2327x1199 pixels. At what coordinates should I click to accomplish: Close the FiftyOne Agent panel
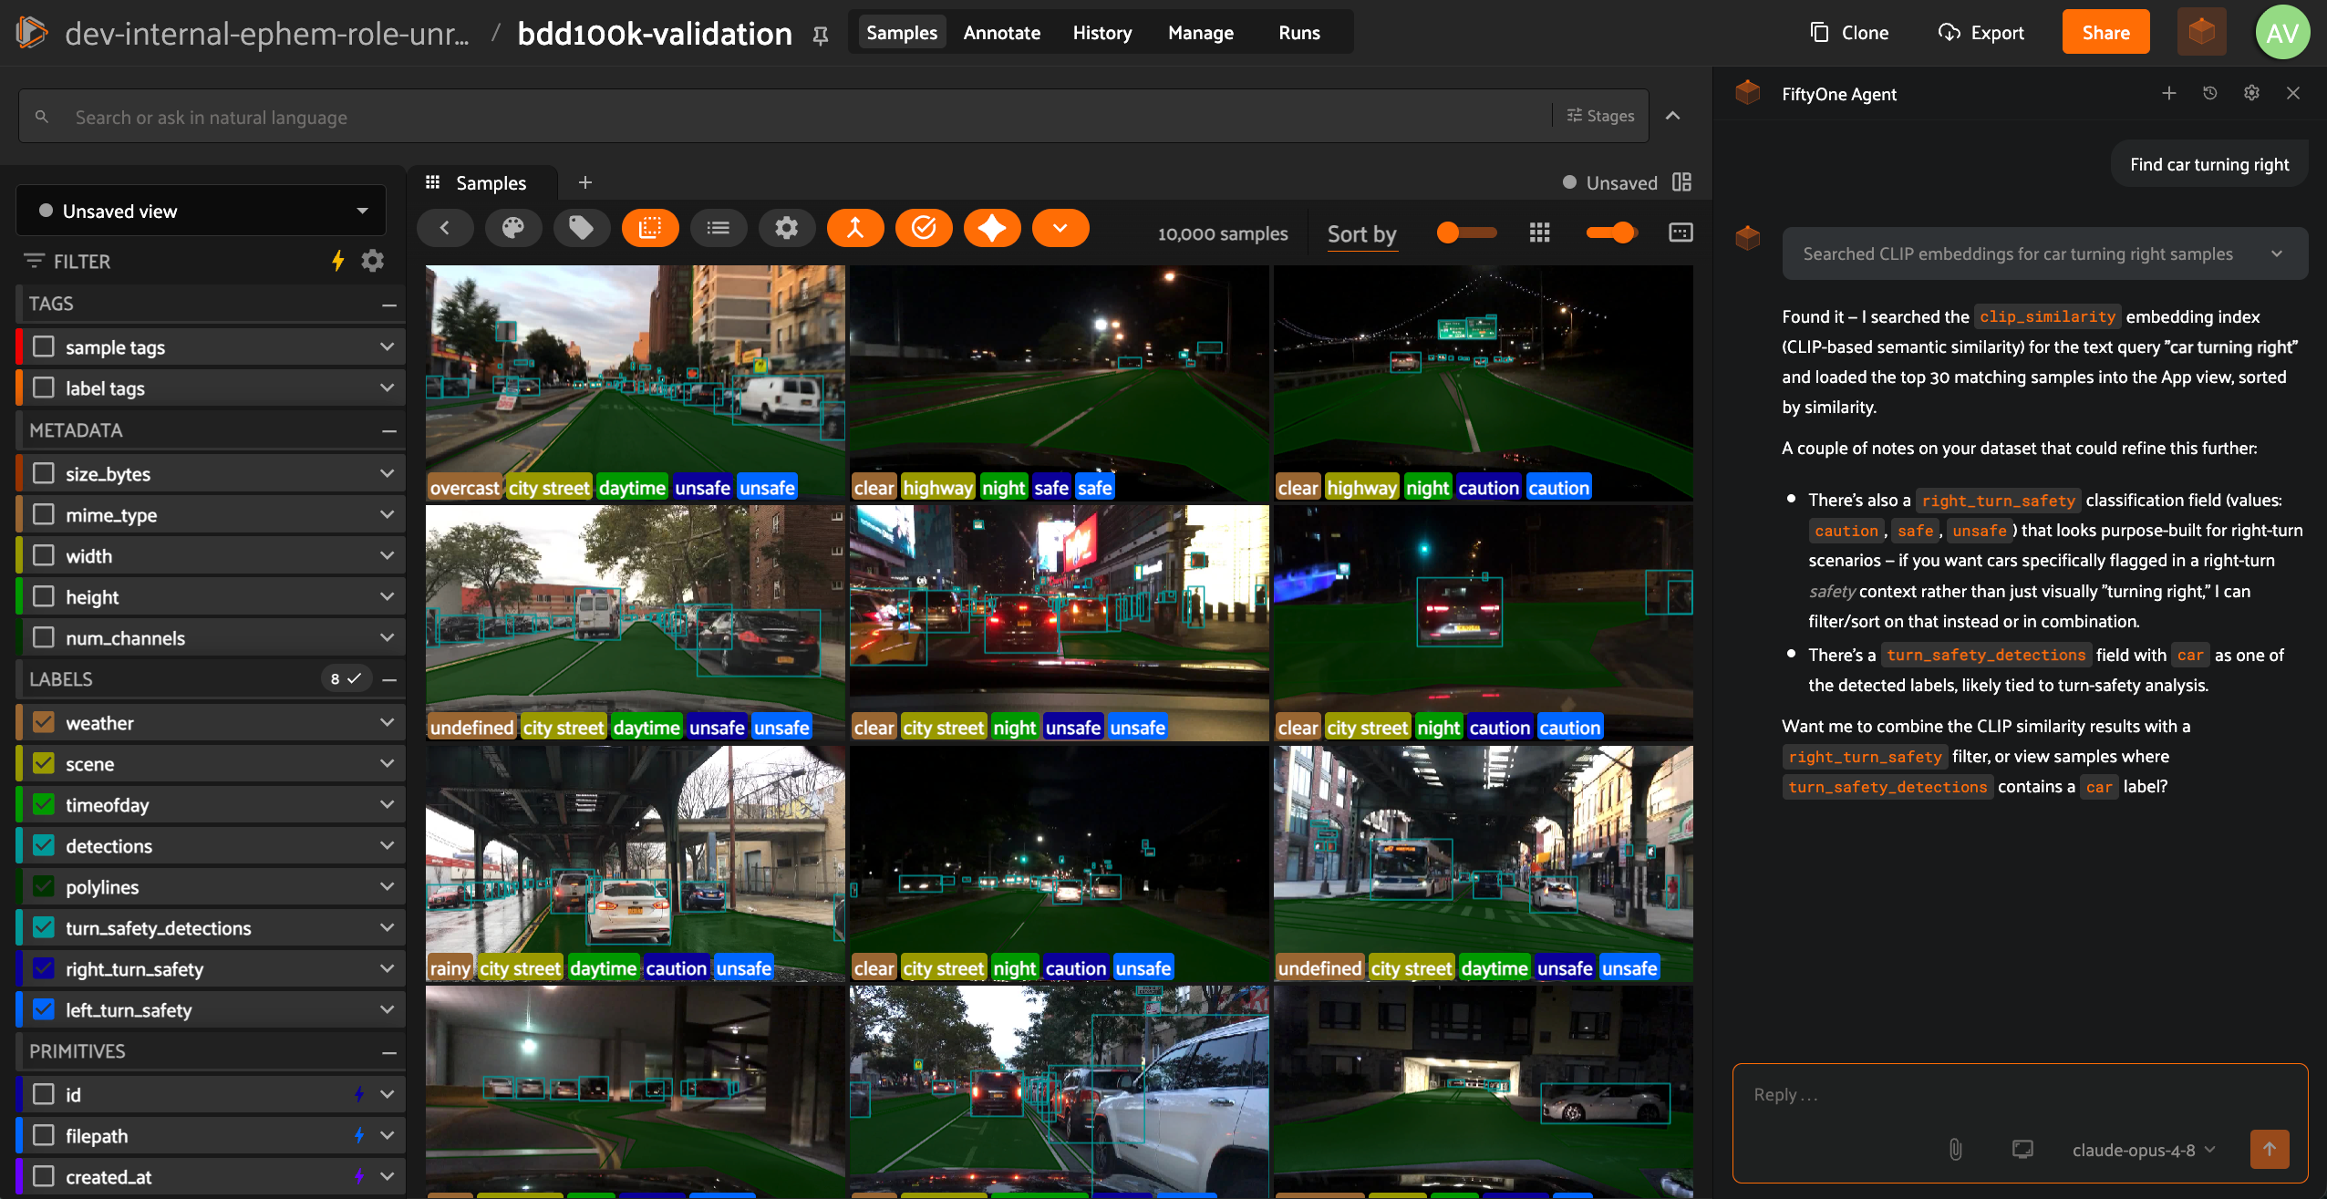(2293, 93)
